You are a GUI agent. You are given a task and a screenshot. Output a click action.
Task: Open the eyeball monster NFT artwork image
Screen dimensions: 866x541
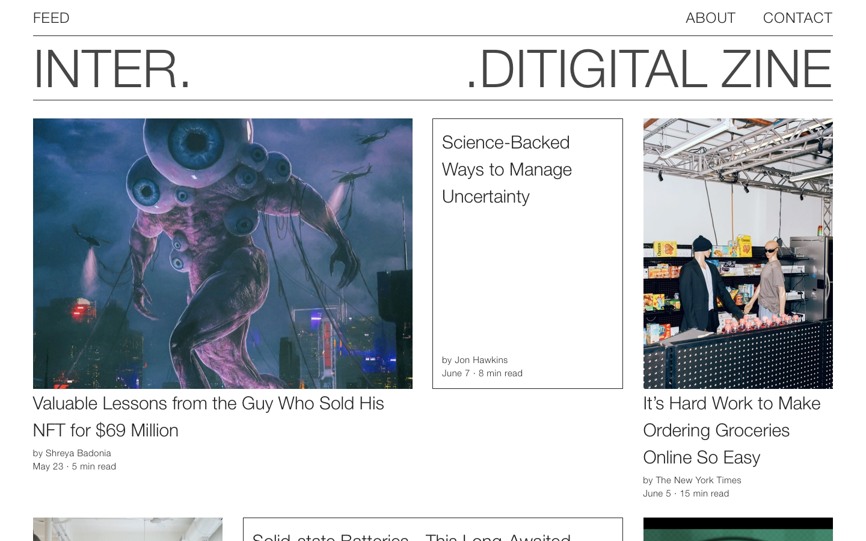pos(223,254)
